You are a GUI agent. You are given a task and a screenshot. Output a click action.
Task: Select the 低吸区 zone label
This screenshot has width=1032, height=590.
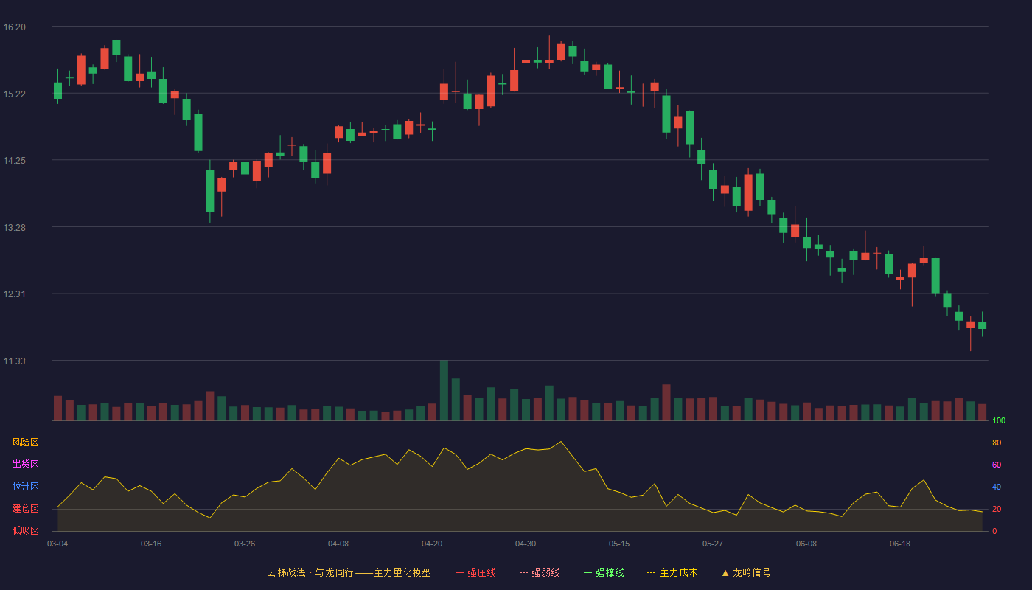pos(25,530)
